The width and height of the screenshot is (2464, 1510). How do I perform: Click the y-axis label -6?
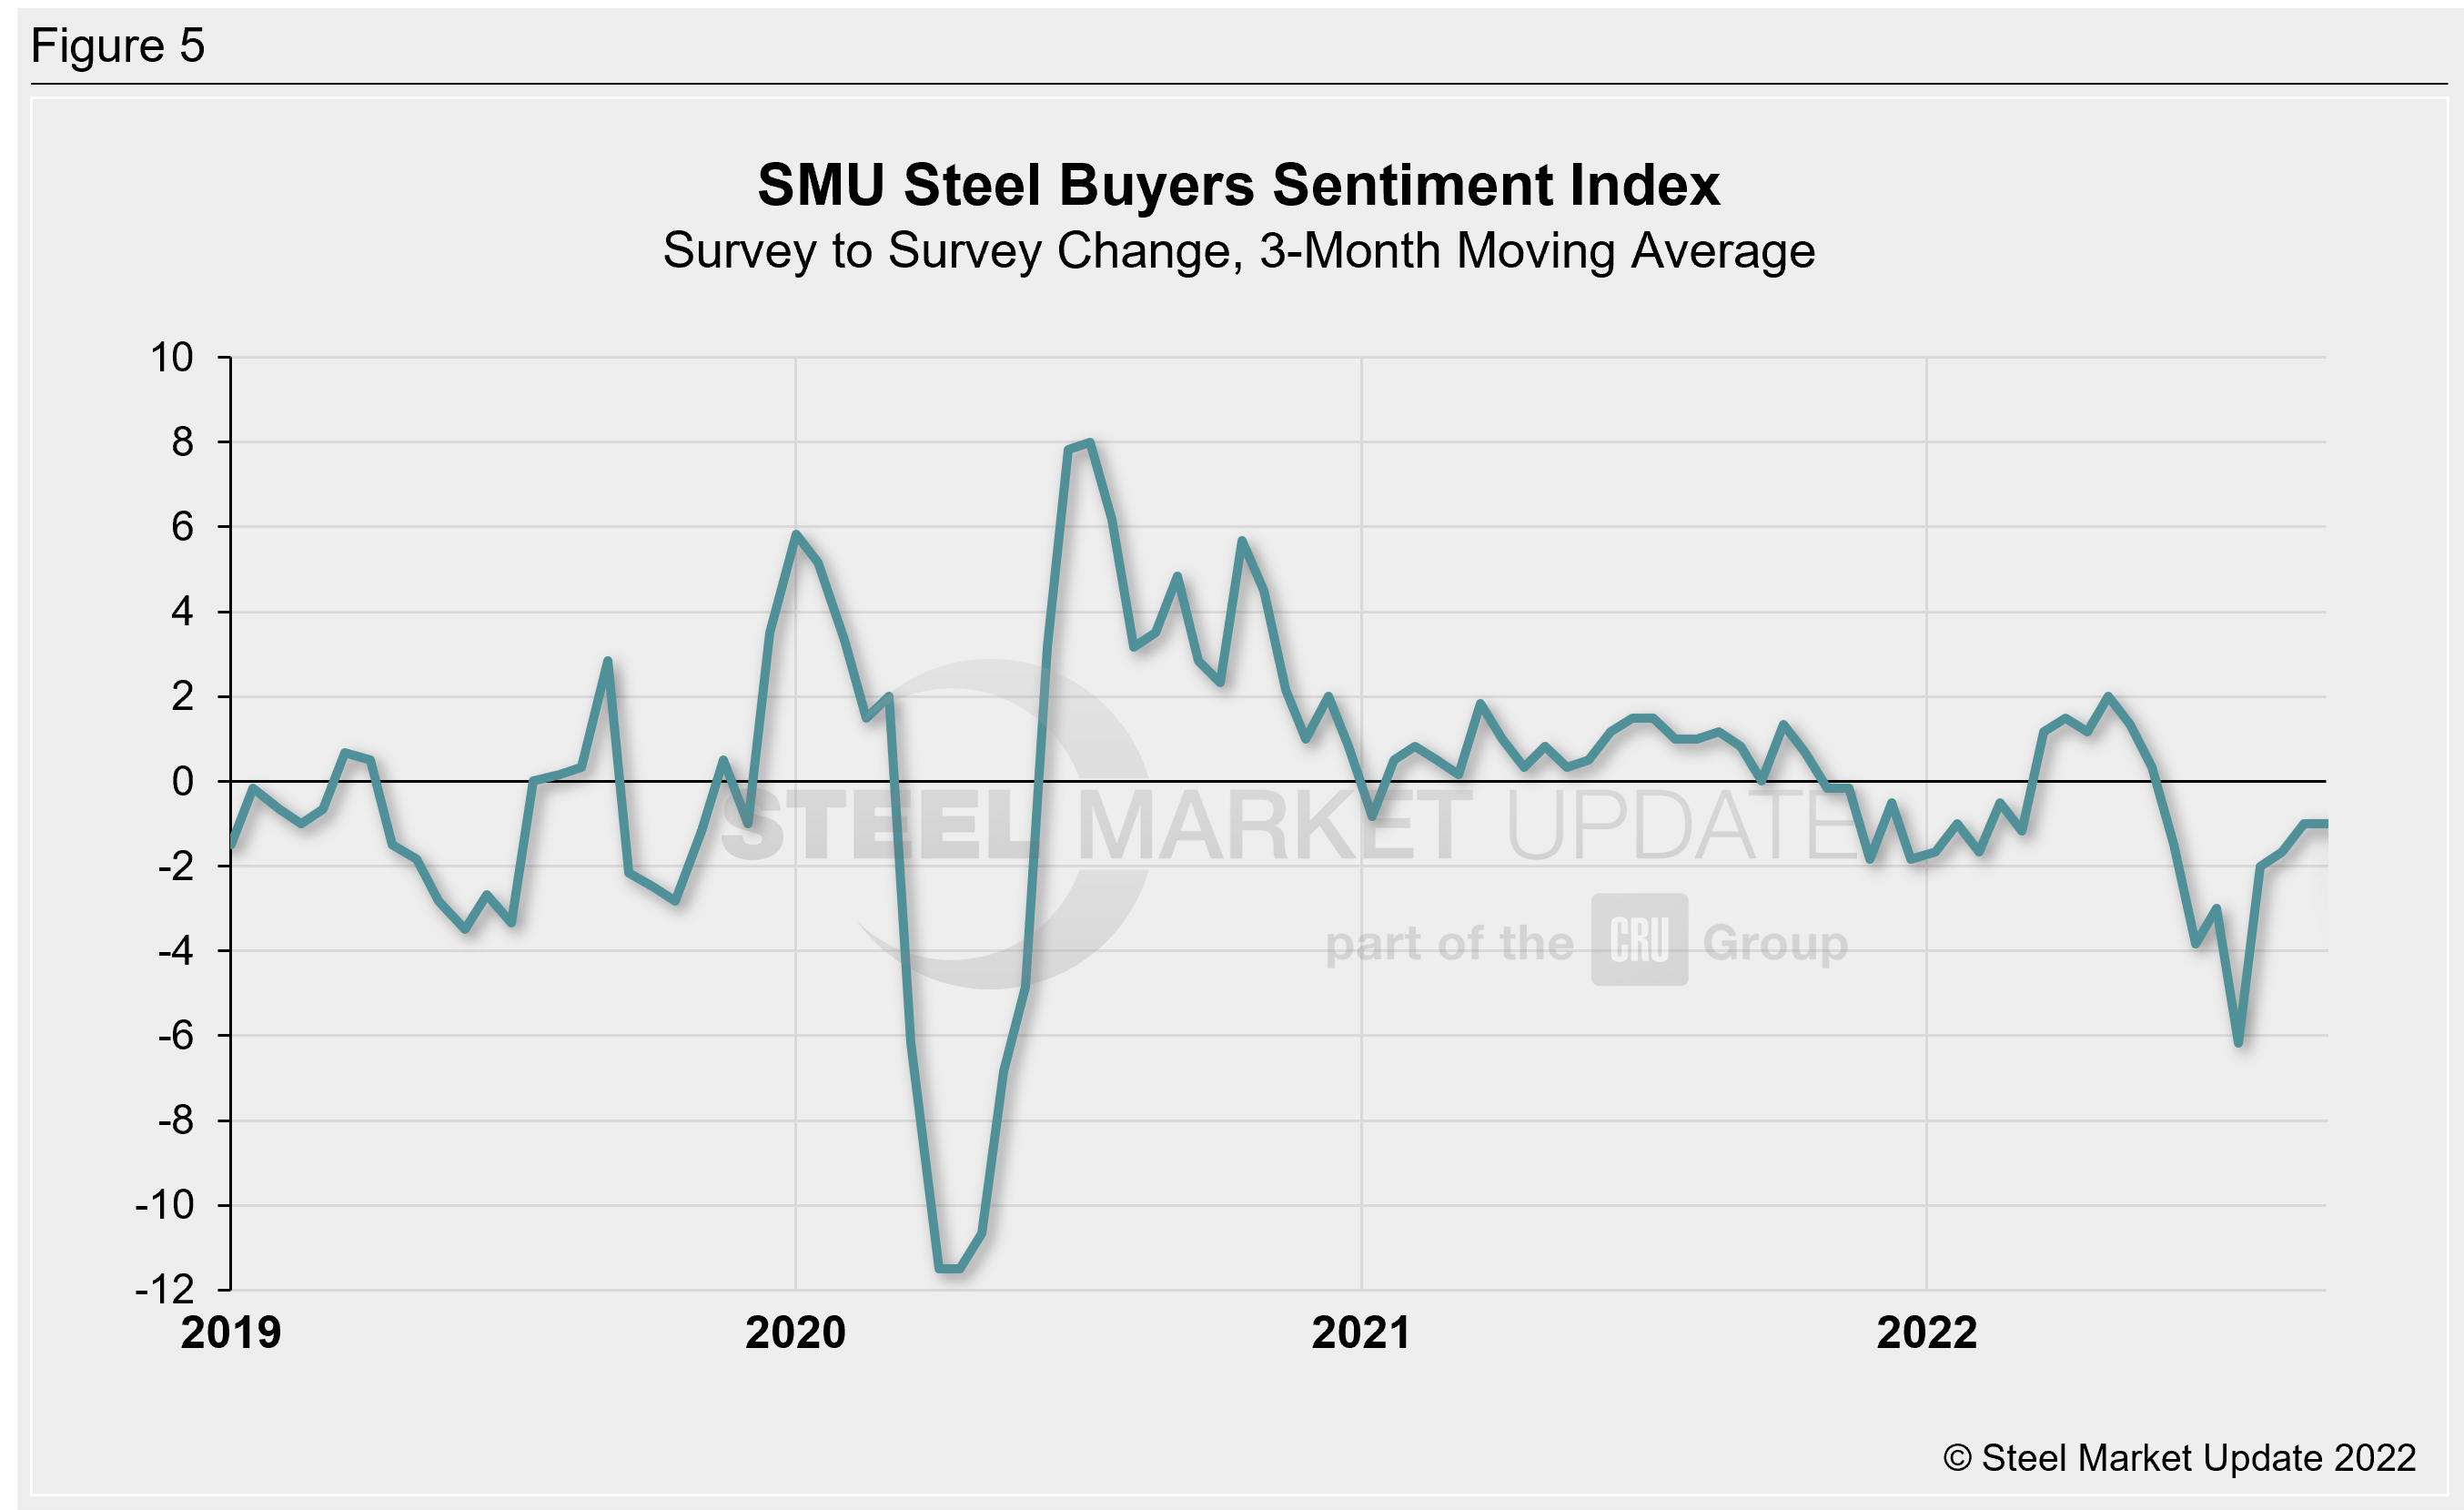click(175, 1036)
